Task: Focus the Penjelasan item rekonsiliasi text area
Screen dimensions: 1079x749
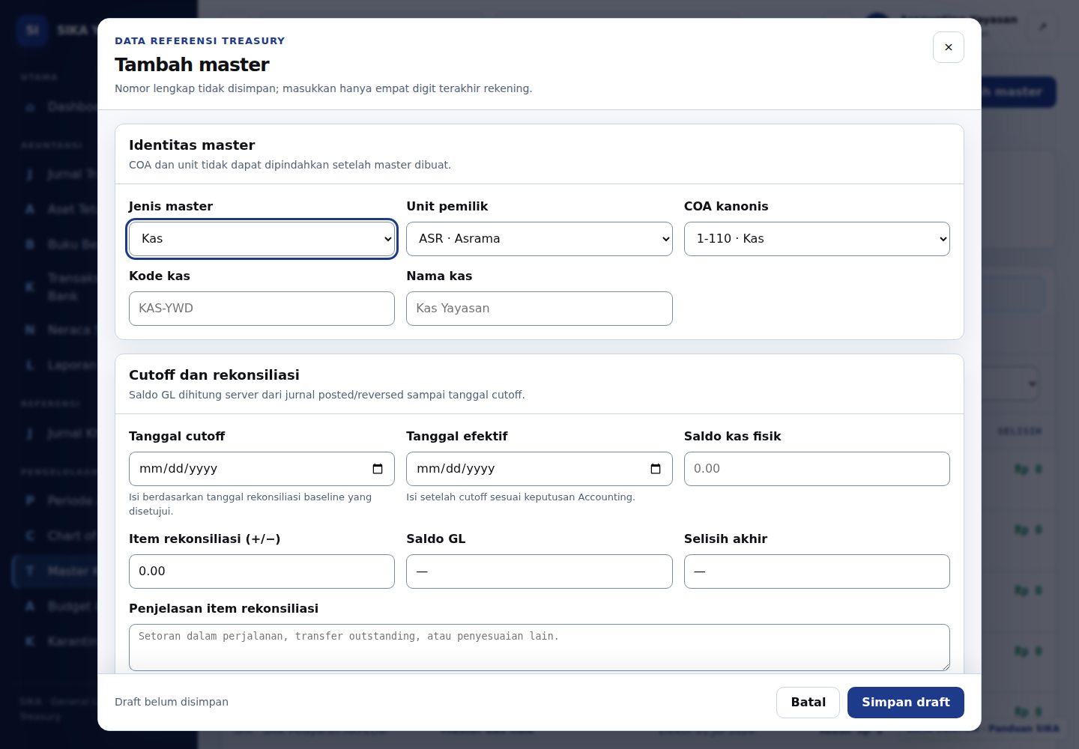Action: click(539, 647)
